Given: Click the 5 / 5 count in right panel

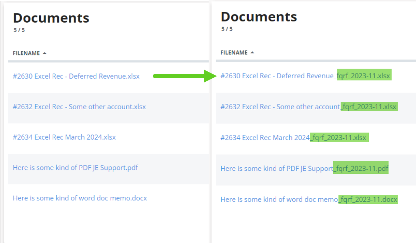Looking at the screenshot, I should click(x=227, y=29).
